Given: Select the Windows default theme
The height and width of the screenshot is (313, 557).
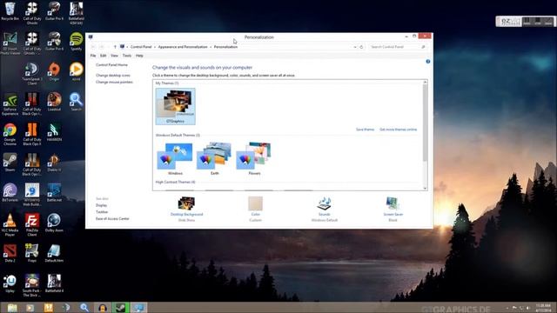Looking at the screenshot, I should pyautogui.click(x=175, y=158).
